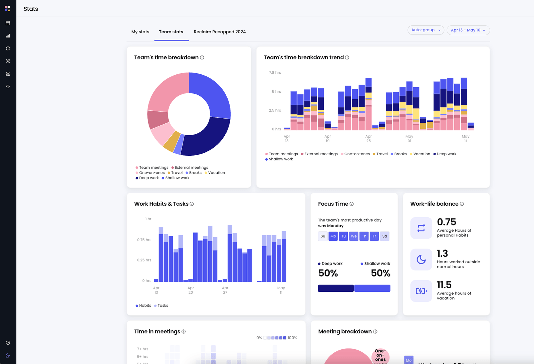This screenshot has height=364, width=534.
Task: Click Deep work legend in donut chart card
Action: click(147, 178)
